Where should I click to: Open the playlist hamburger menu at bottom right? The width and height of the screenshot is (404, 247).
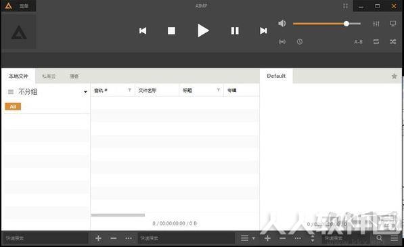(395, 238)
